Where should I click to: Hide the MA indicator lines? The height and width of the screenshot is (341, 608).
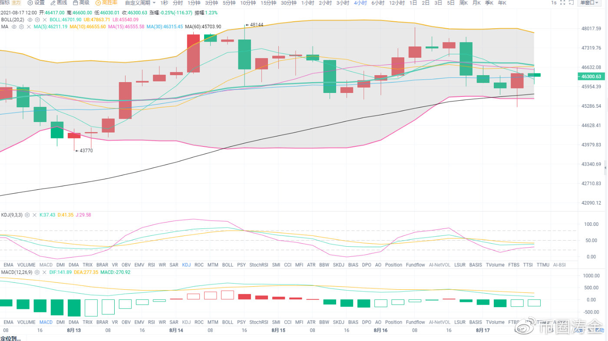point(14,27)
